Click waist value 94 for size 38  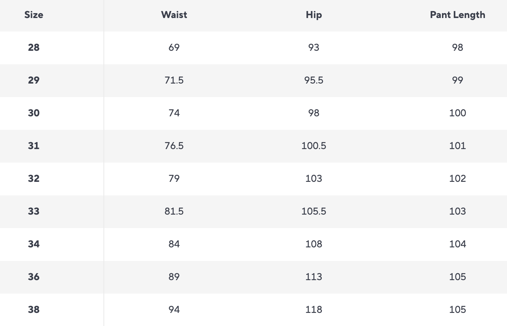tap(174, 310)
